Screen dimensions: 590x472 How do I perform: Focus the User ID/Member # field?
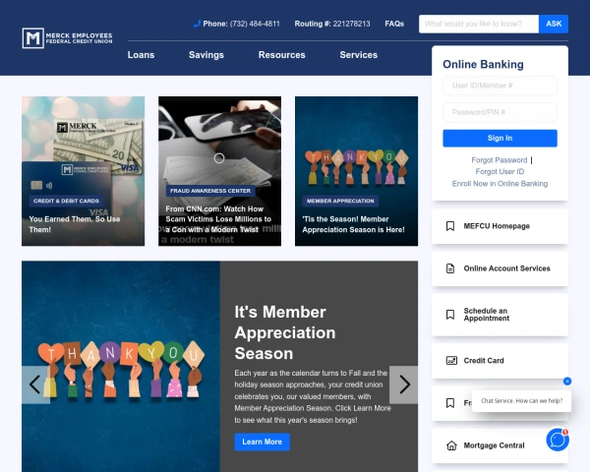(500, 86)
